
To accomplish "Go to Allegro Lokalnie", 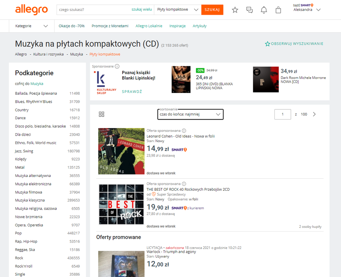I will 149,26.
